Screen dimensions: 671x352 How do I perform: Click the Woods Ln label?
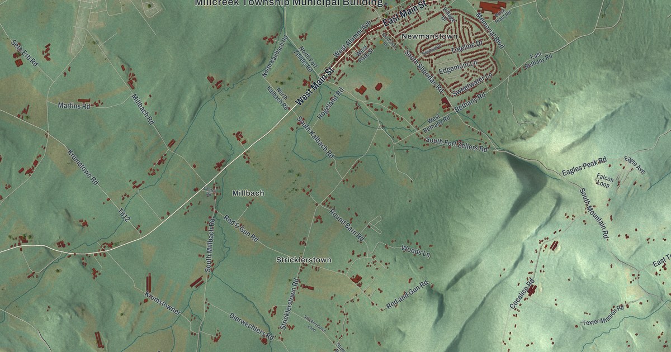415,251
